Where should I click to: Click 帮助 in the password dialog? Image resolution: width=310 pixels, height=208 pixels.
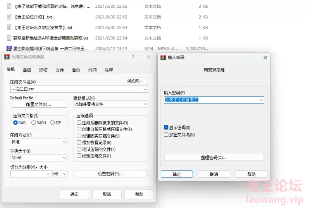[251, 174]
